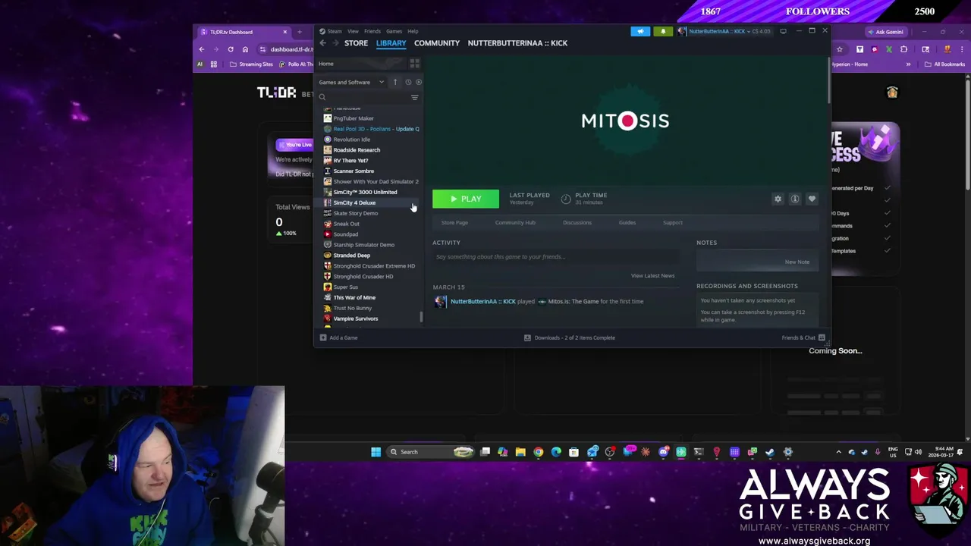Screen dimensions: 971x546
Task: Open Mitosis game info icon
Action: click(795, 199)
